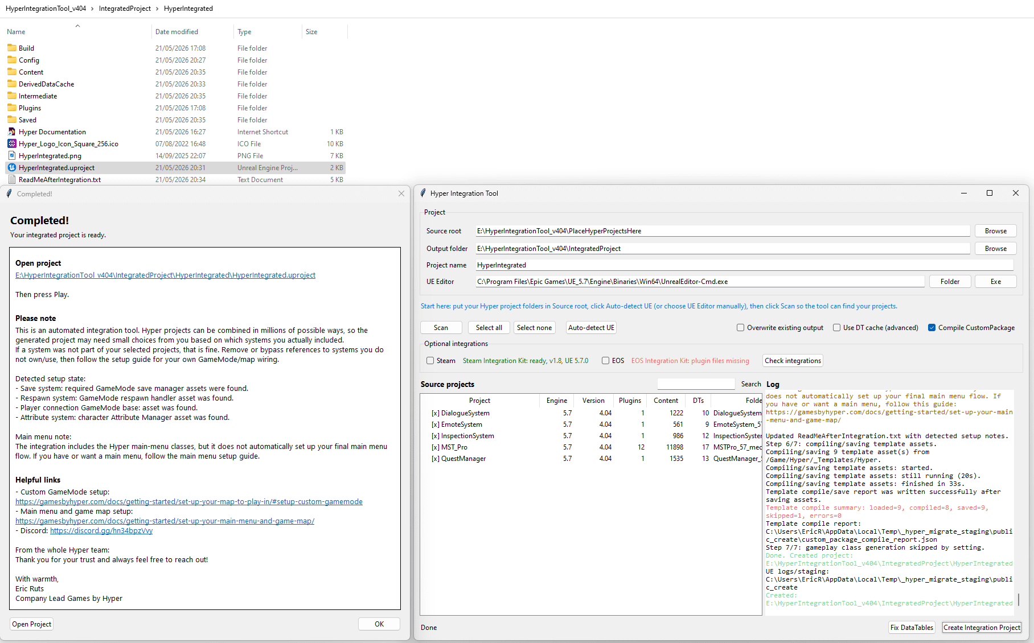This screenshot has width=1034, height=643.
Task: Select the Intermediate folder icon
Action: click(x=12, y=96)
